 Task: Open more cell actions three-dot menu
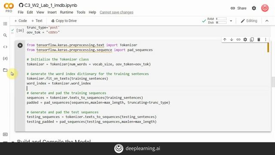266,40
